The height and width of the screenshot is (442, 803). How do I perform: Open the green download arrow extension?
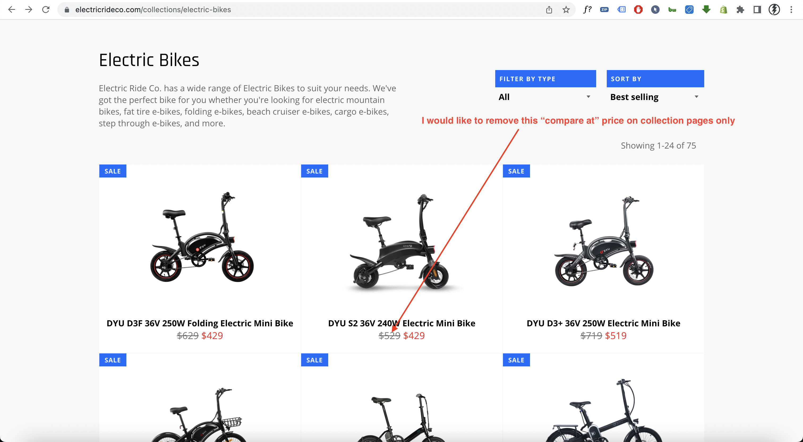point(706,10)
